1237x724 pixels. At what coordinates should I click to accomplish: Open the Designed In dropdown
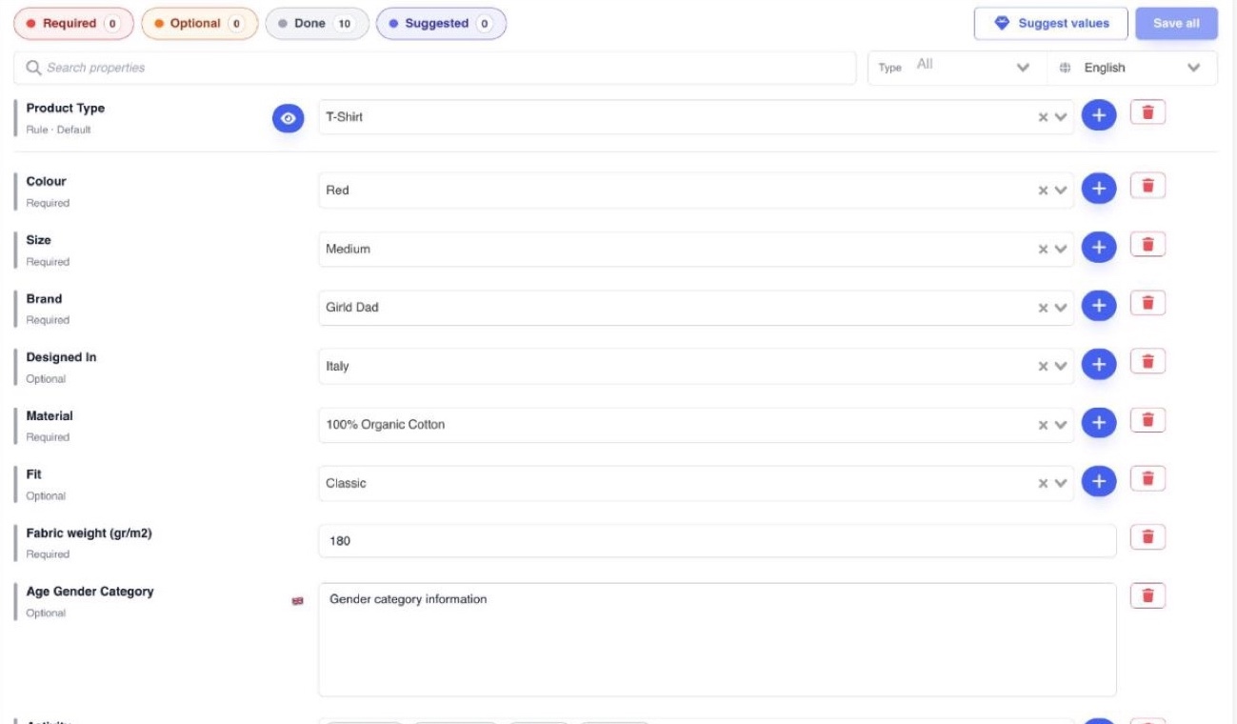(x=1061, y=367)
